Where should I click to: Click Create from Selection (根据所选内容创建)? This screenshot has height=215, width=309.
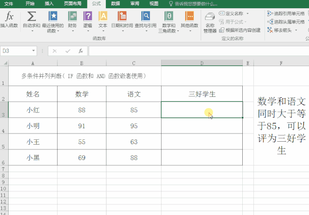tap(240, 30)
